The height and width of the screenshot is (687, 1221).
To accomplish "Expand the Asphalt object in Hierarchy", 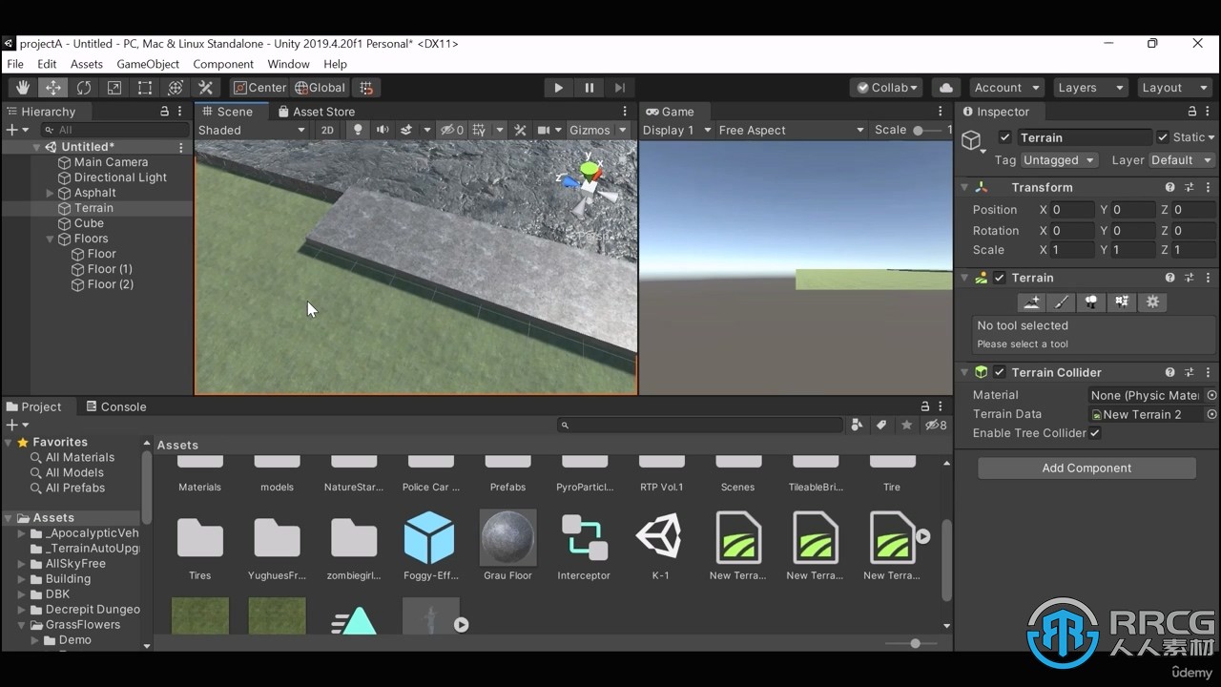I will (51, 193).
